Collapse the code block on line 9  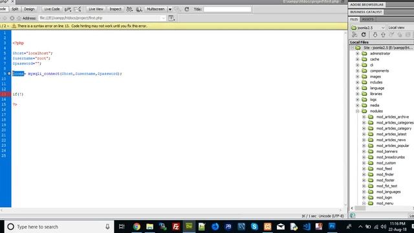[x=9, y=73]
